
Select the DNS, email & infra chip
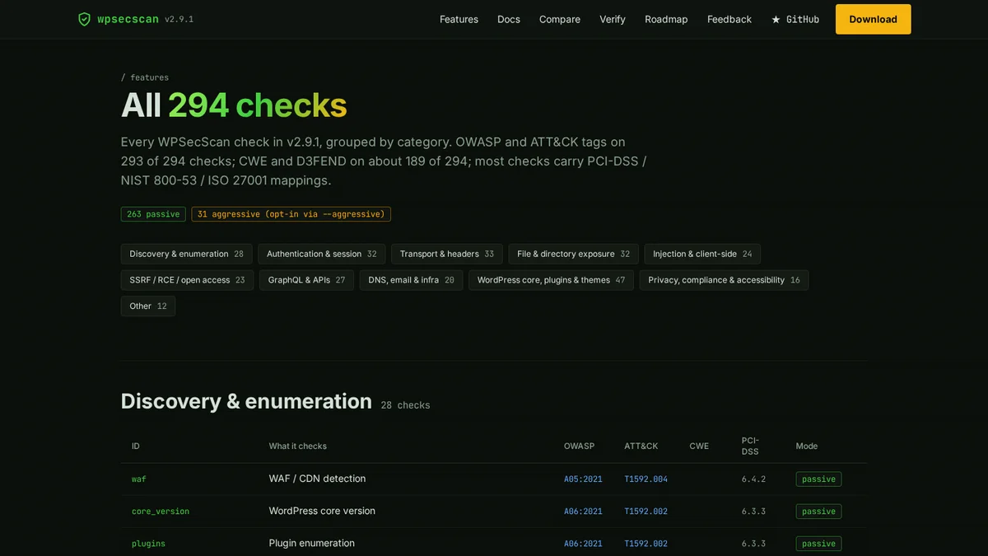(411, 280)
